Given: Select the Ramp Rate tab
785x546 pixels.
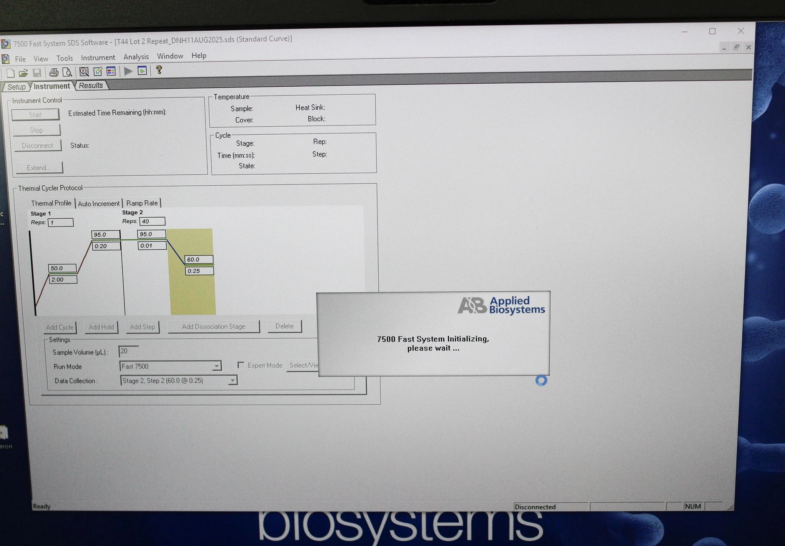Looking at the screenshot, I should click(142, 203).
